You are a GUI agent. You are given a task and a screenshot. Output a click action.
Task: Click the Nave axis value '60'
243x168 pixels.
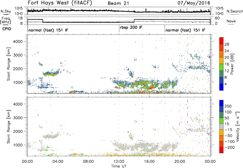coord(217,18)
